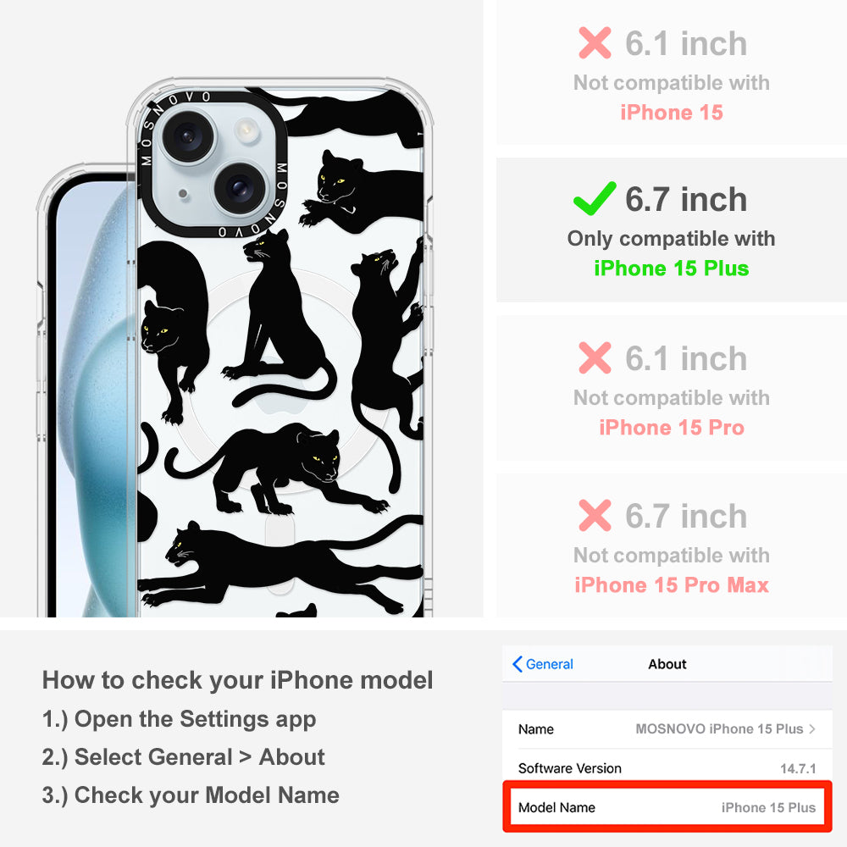Click the lower camera lens on the phone
Image resolution: width=847 pixels, height=847 pixels.
240,189
